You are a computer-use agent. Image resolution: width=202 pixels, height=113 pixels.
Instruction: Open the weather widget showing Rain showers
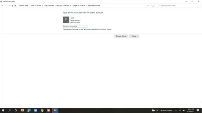click(162, 110)
